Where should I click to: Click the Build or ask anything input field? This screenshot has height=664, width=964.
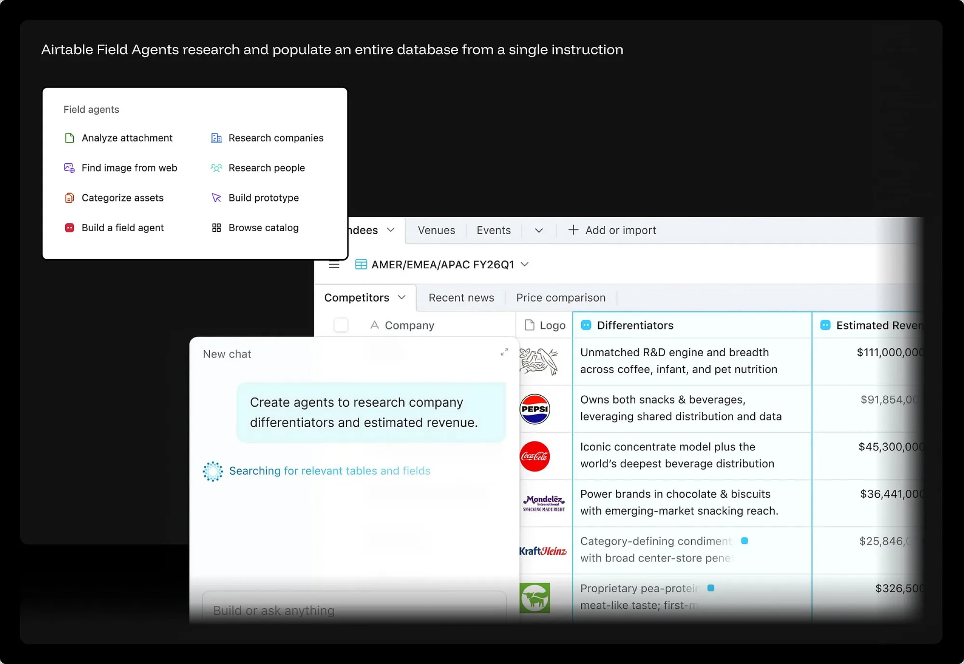click(x=354, y=608)
